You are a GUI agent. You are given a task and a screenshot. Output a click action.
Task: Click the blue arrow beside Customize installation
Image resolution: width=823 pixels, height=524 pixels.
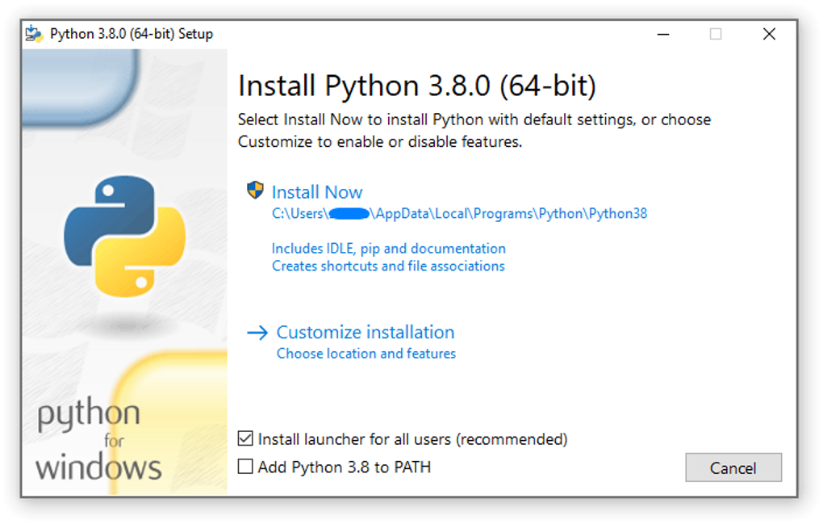click(x=257, y=332)
